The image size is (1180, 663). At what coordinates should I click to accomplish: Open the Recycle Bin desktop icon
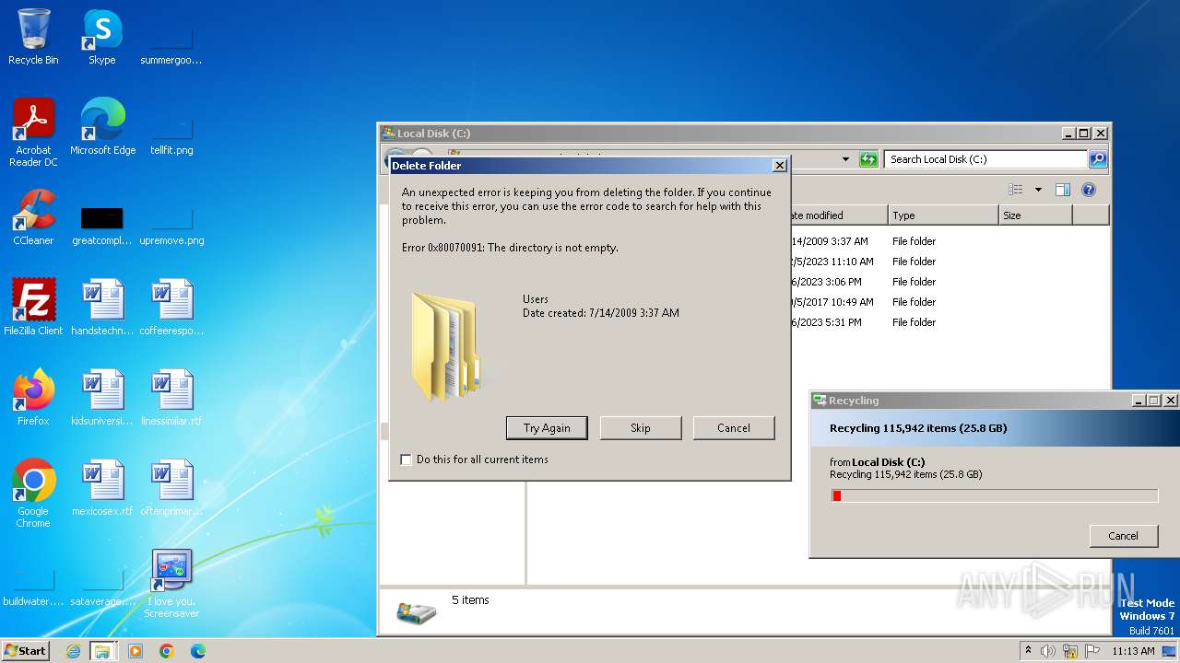(33, 37)
